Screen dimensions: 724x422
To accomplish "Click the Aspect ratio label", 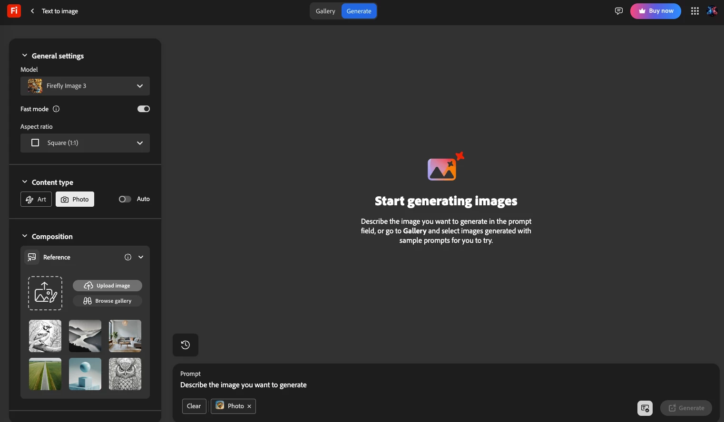I will click(x=37, y=126).
